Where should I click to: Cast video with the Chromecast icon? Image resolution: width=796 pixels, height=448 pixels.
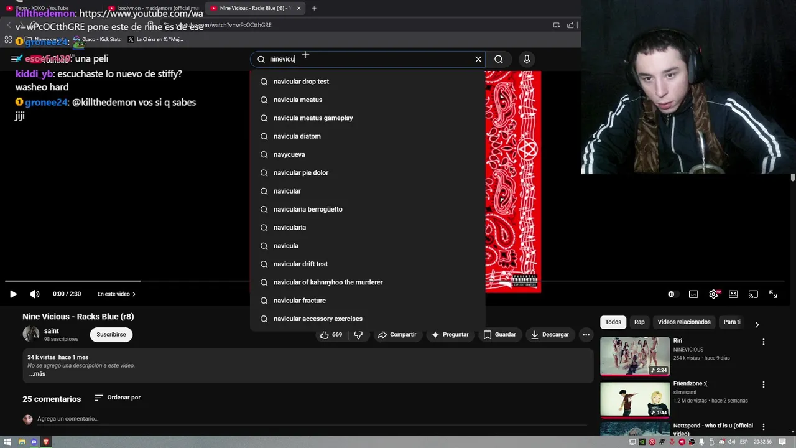point(753,294)
